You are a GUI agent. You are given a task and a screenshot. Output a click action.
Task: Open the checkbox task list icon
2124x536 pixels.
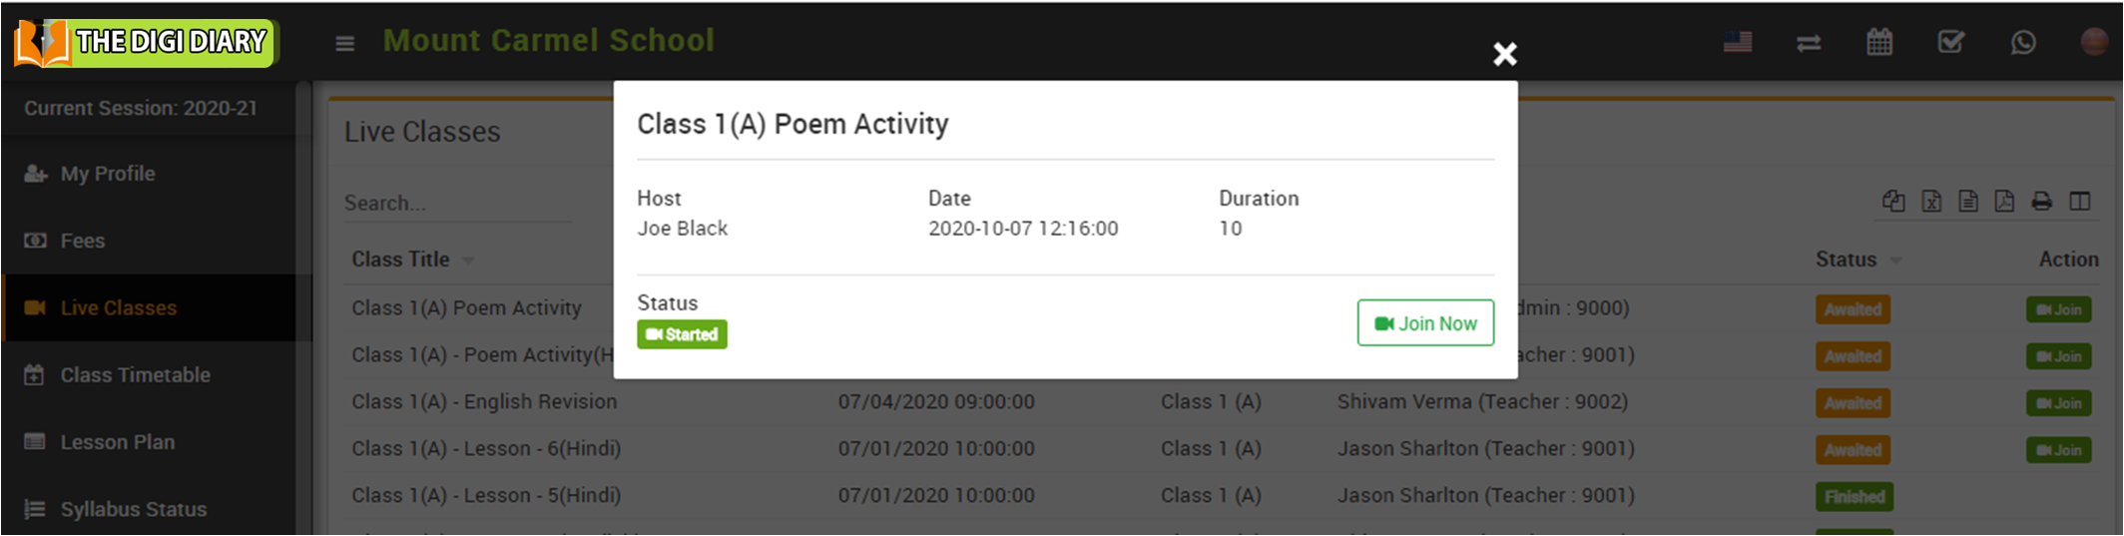(1950, 42)
